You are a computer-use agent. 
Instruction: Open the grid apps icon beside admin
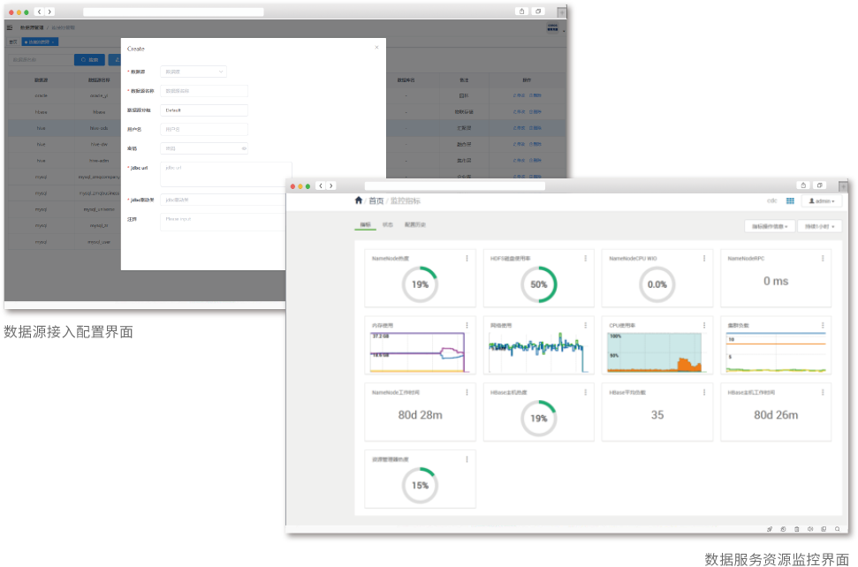[x=790, y=201]
